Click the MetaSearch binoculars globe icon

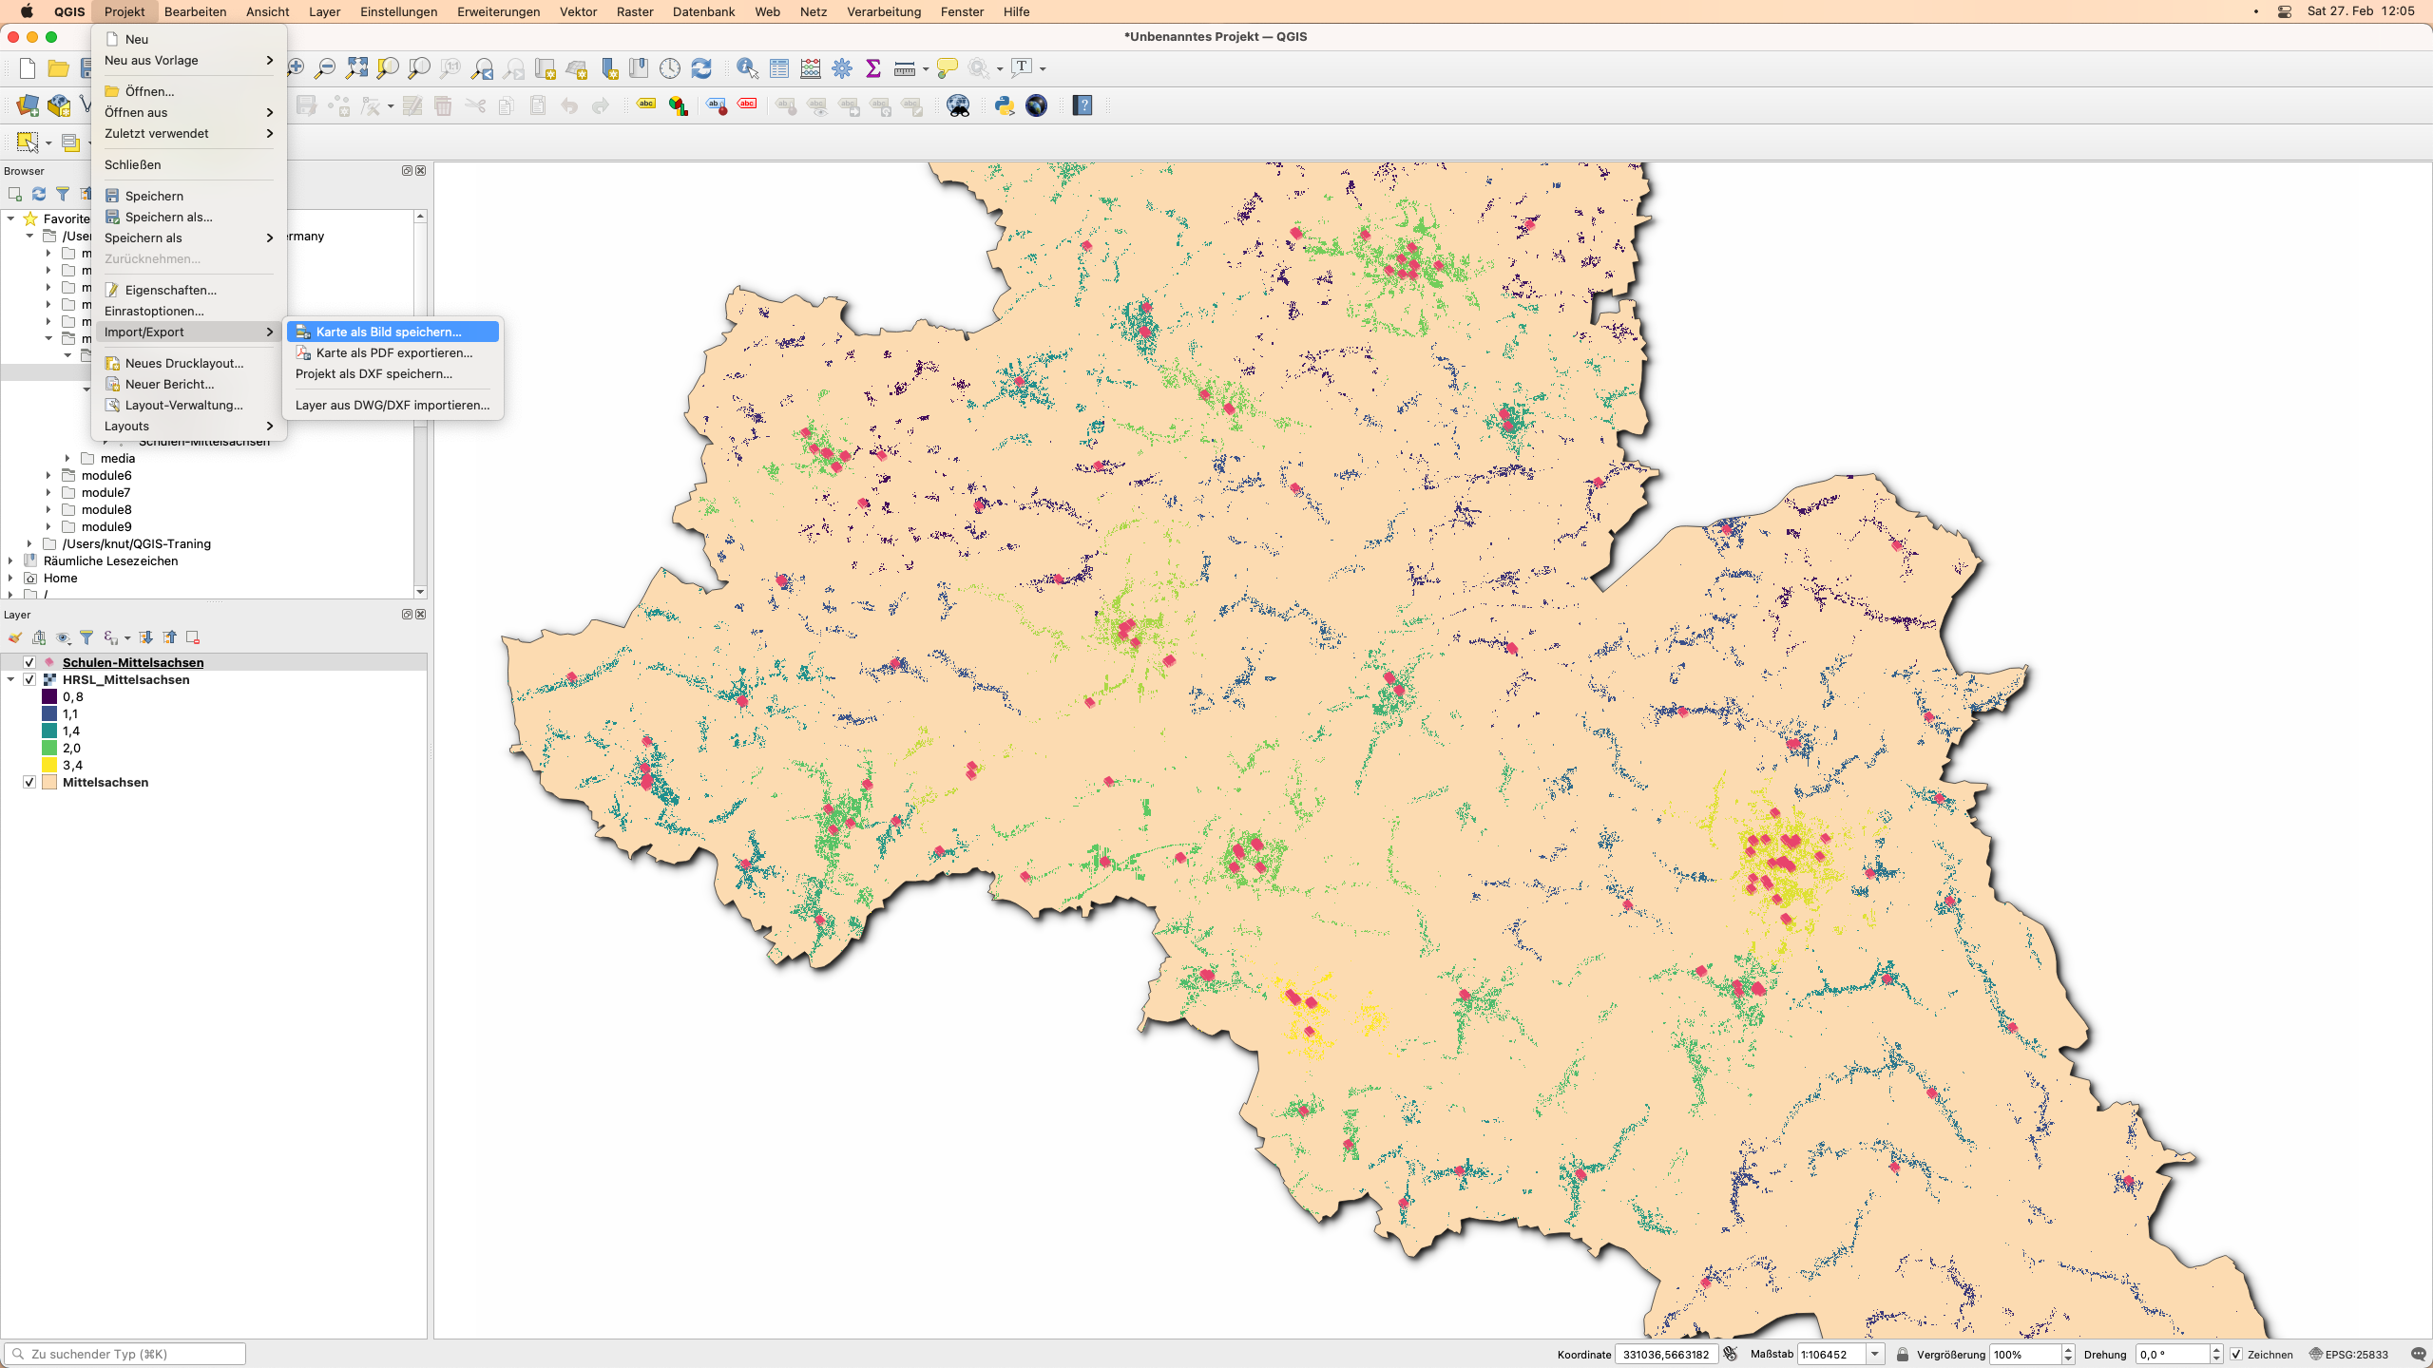click(958, 105)
